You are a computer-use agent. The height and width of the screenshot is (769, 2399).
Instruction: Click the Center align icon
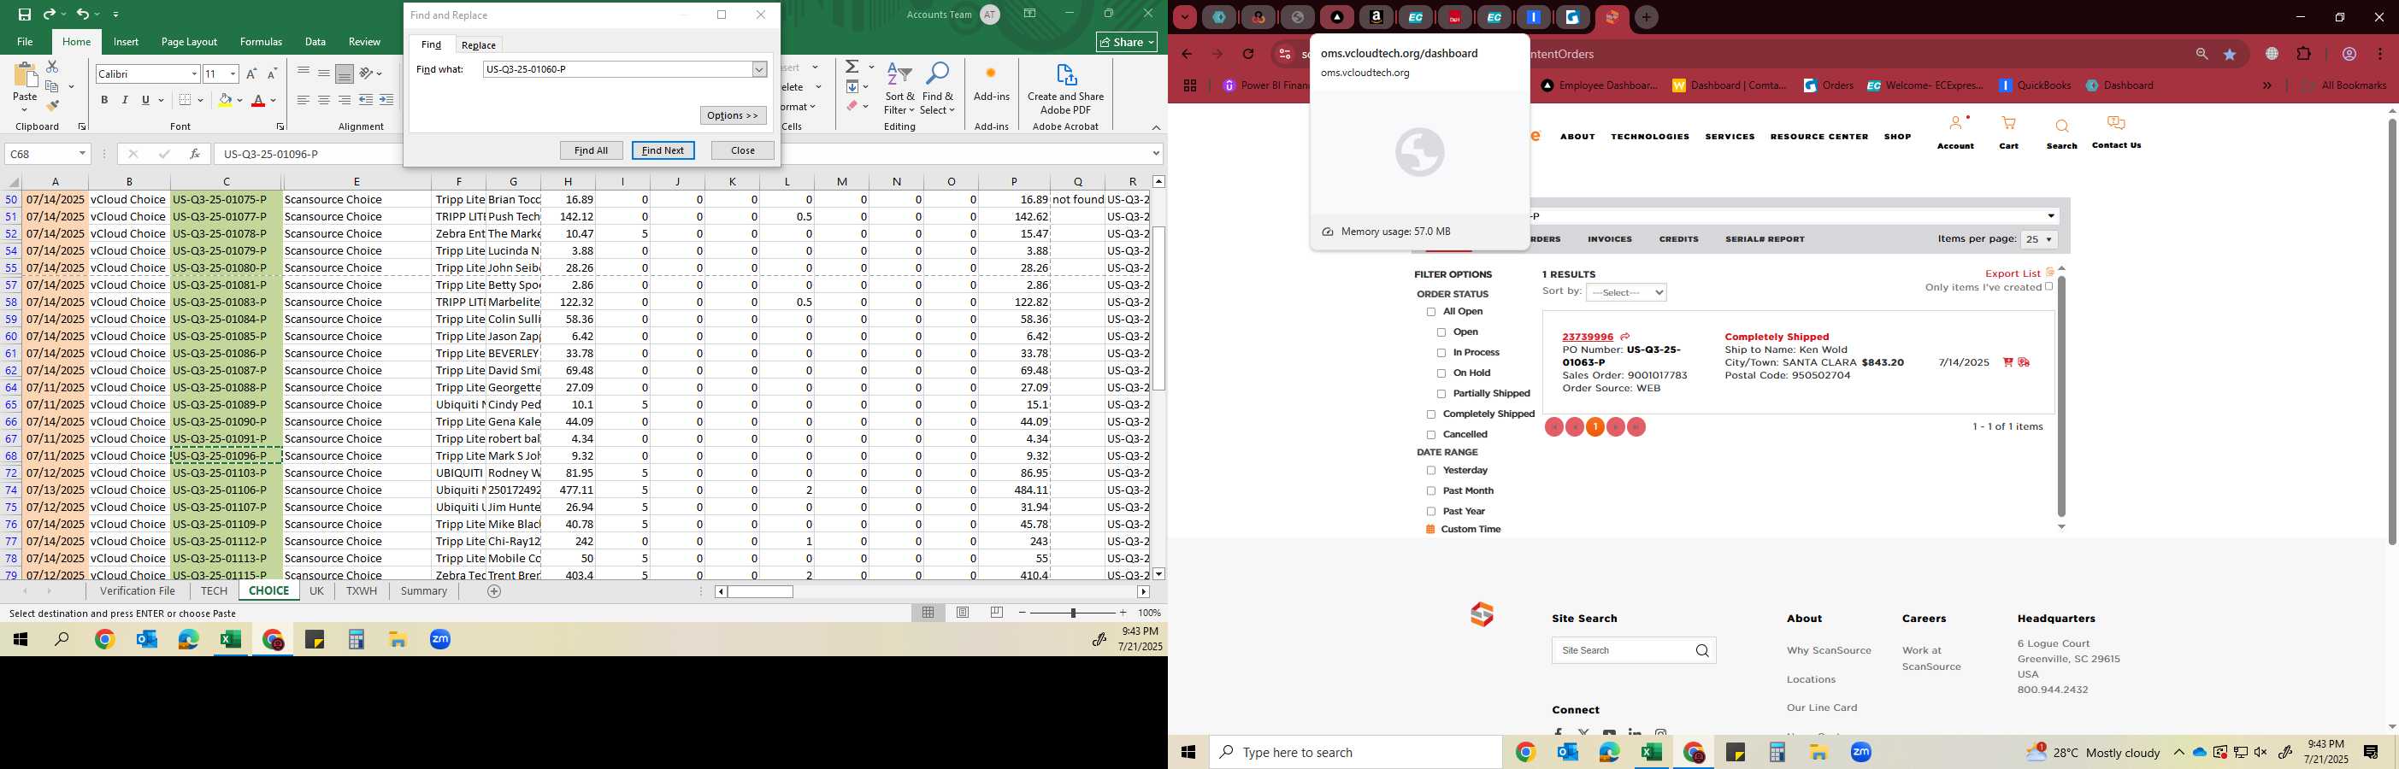(324, 101)
